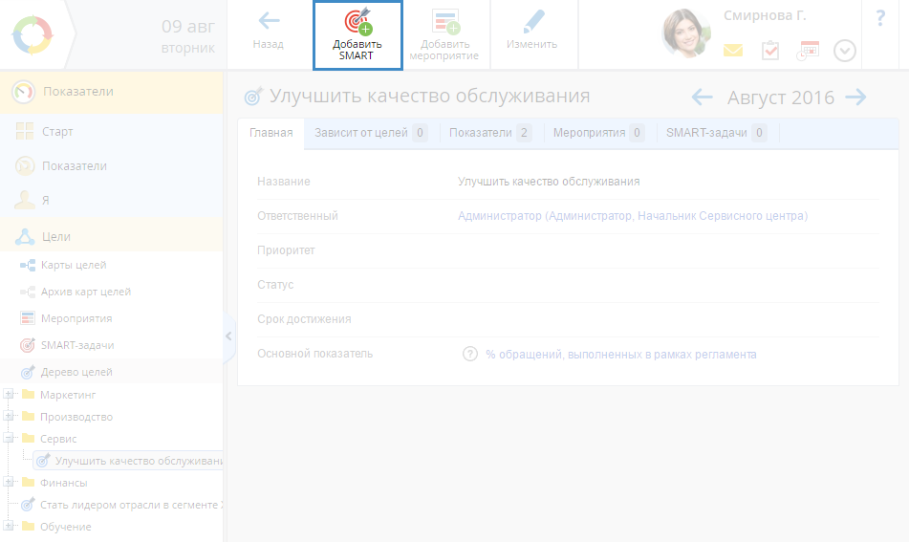909x542 pixels.
Task: Open the mail envelope icon
Action: (x=733, y=51)
